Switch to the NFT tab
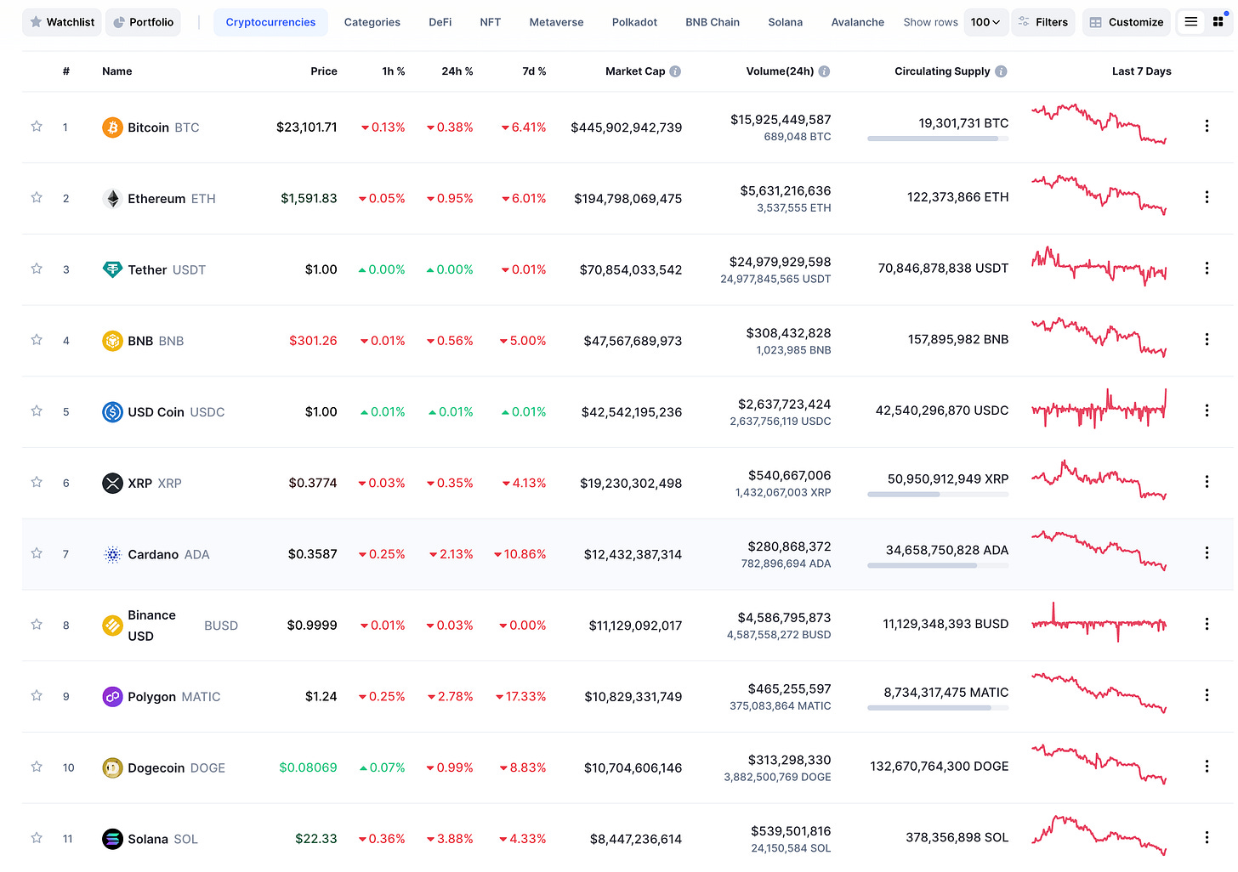 tap(490, 22)
